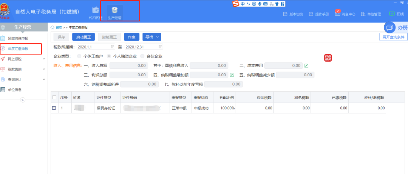Tick the header select-all checkbox
The image size is (408, 174).
point(54,97)
